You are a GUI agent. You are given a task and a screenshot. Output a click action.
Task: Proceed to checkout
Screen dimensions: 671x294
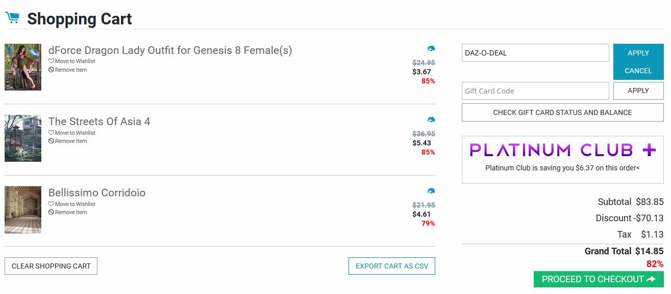tap(598, 279)
